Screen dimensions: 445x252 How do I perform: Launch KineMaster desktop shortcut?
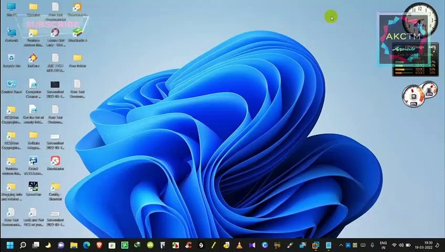(x=55, y=163)
